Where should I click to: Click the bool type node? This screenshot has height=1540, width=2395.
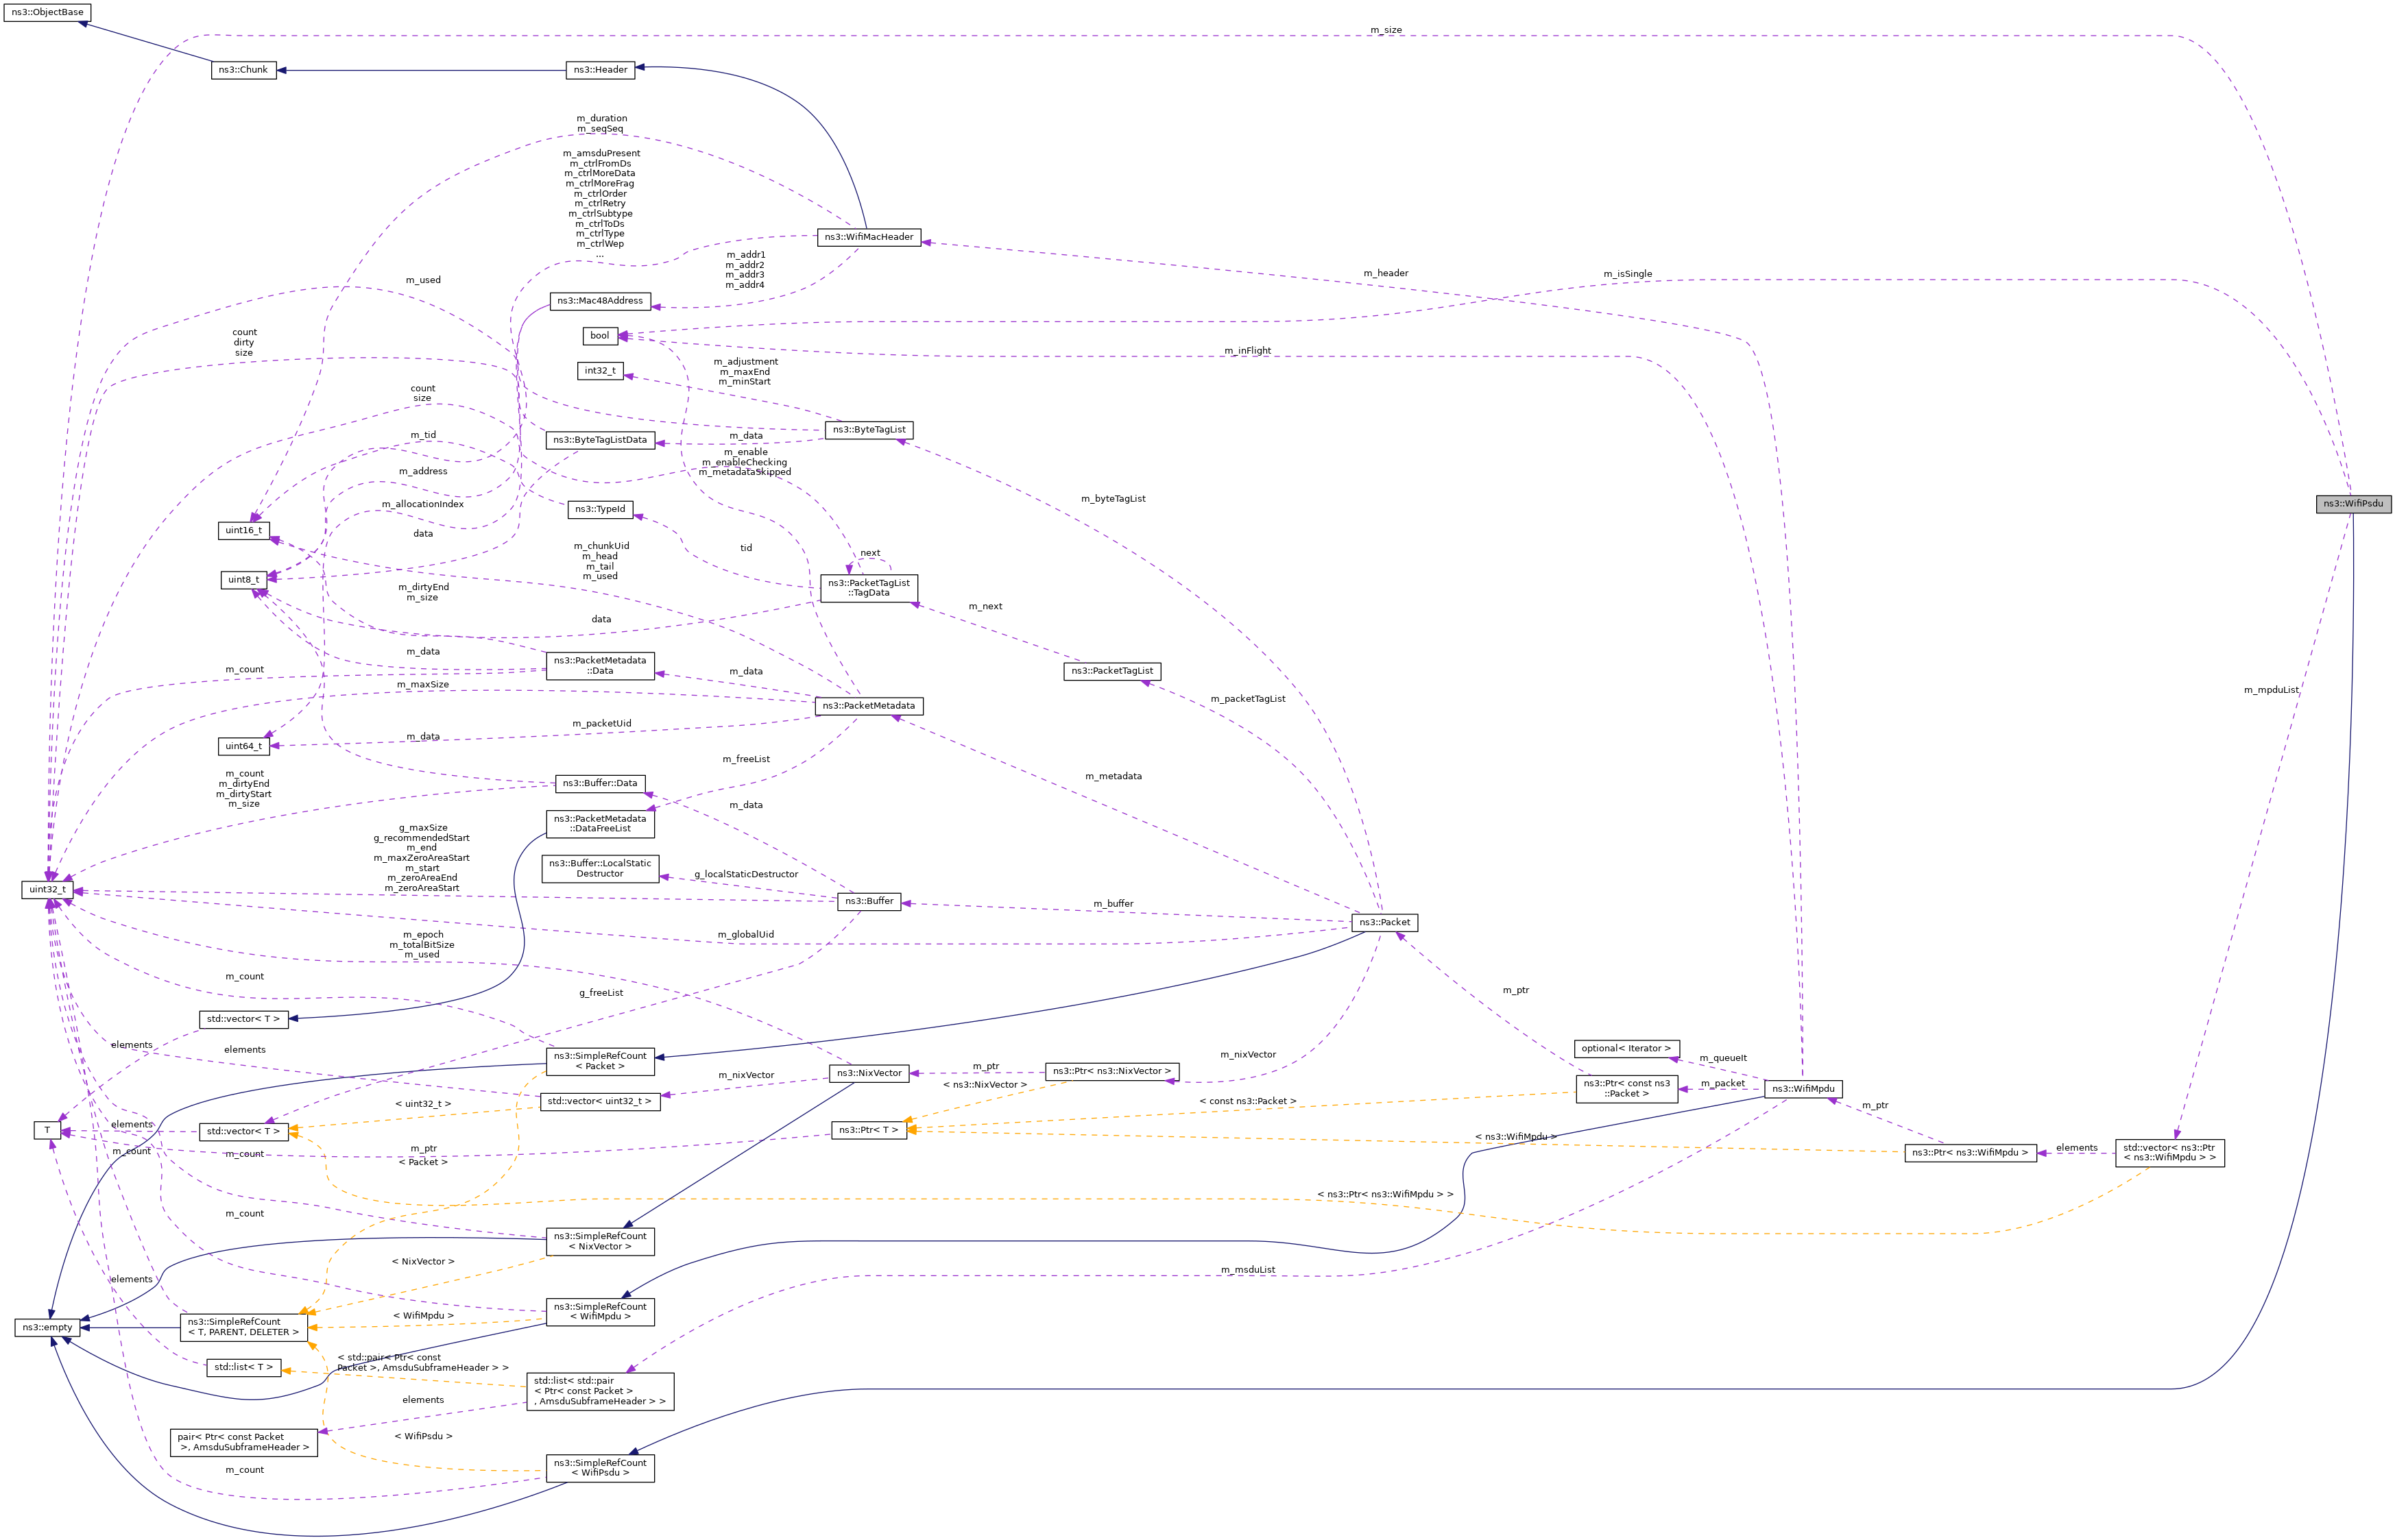coord(599,336)
